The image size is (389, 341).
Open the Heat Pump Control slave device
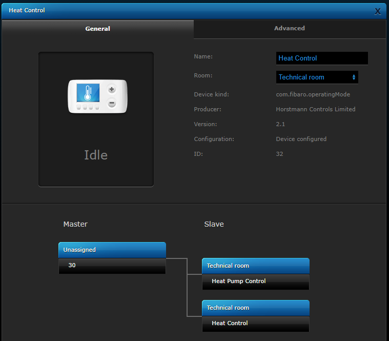tap(256, 282)
